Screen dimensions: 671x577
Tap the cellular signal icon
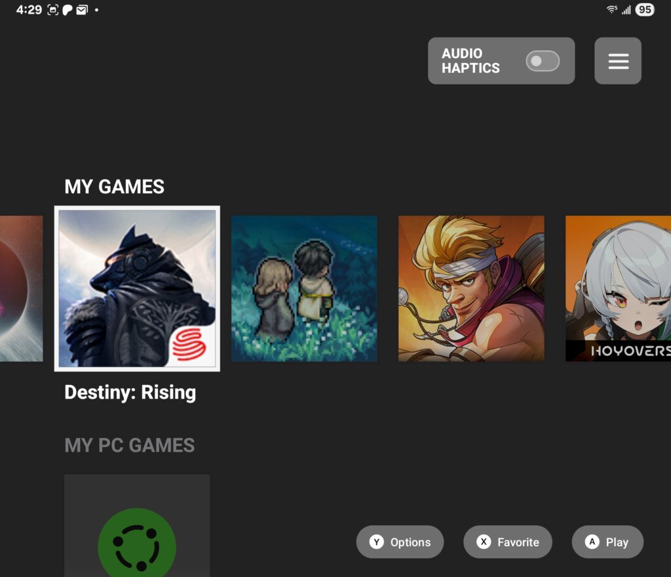626,9
